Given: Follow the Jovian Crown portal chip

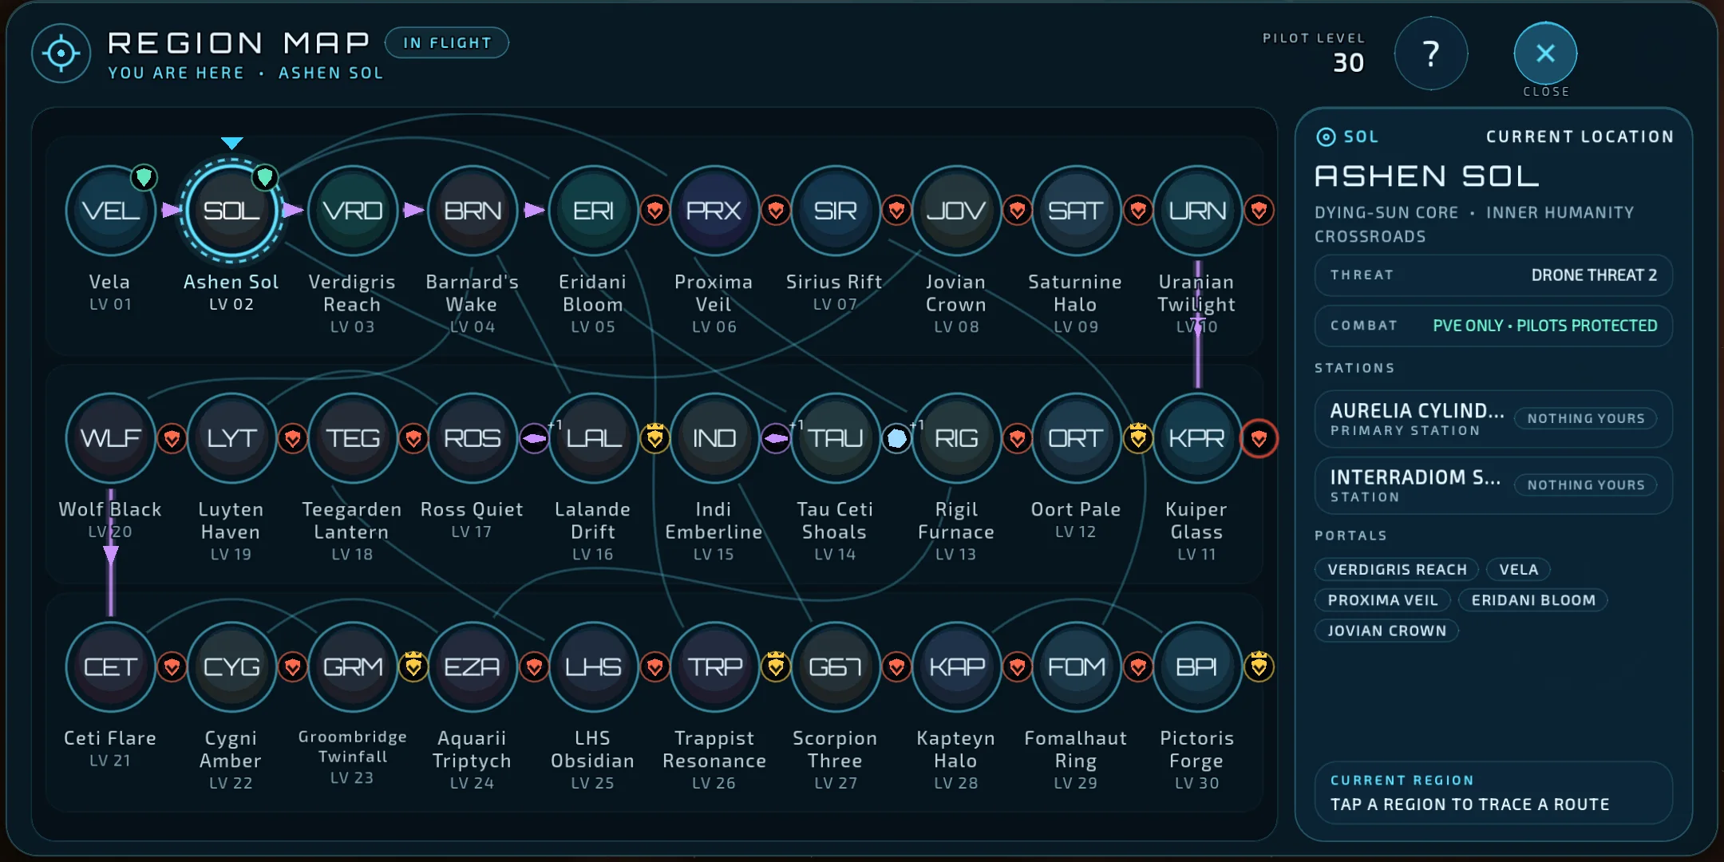Looking at the screenshot, I should [1386, 631].
